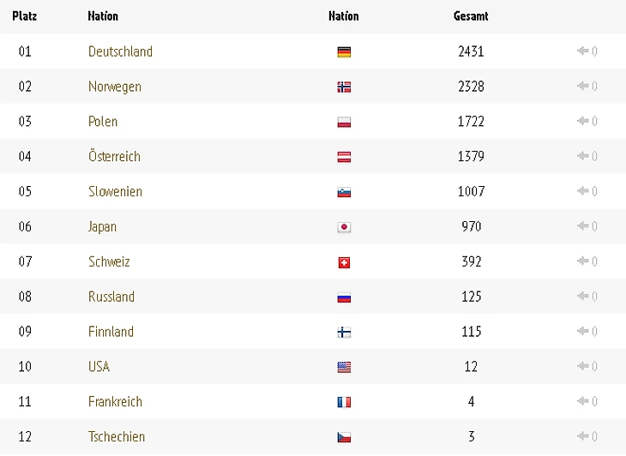Click the Japanese flag icon

pyautogui.click(x=344, y=227)
